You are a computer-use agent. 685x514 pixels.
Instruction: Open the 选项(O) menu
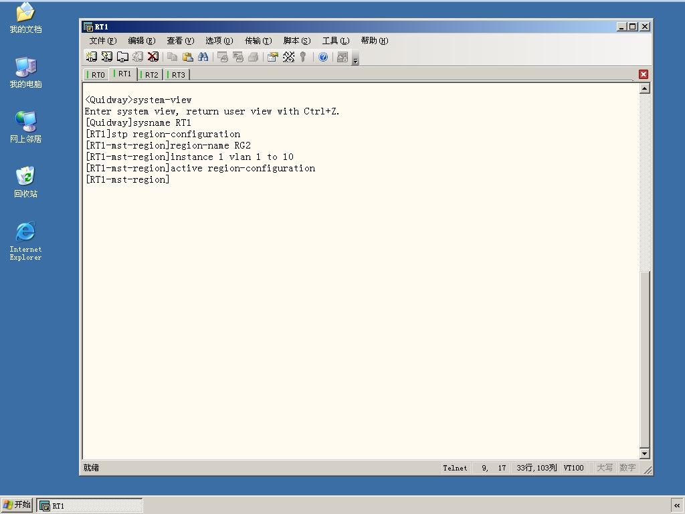219,41
